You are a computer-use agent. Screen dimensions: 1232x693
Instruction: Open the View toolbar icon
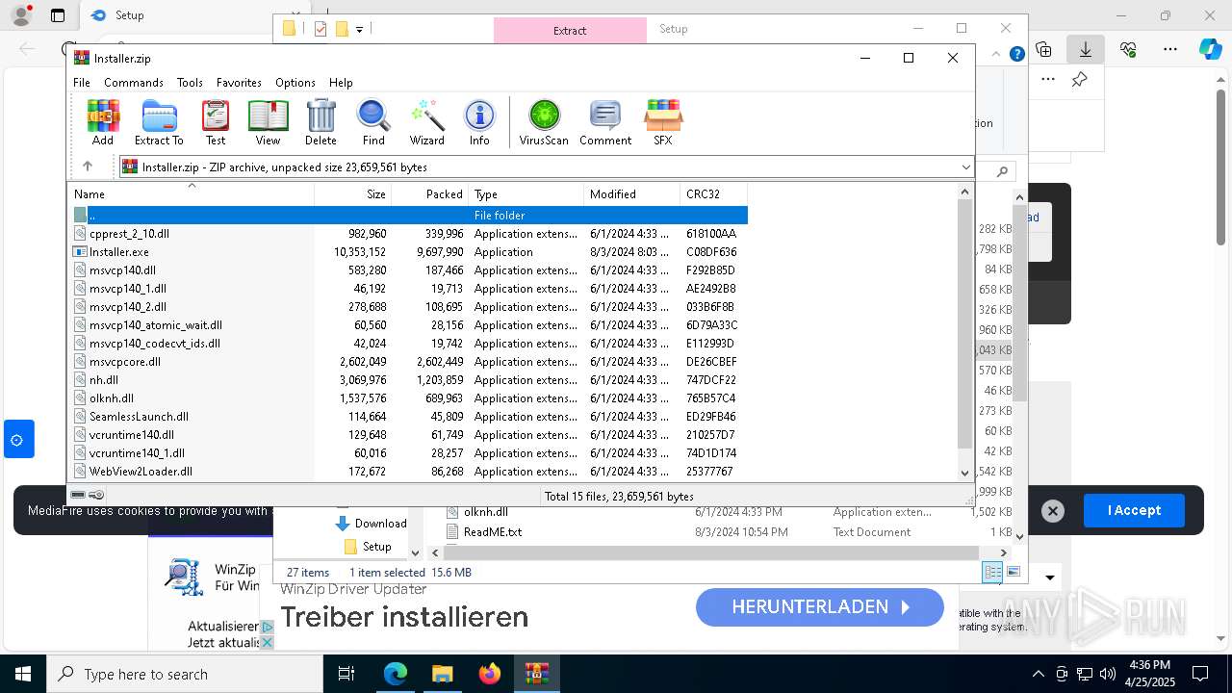268,122
